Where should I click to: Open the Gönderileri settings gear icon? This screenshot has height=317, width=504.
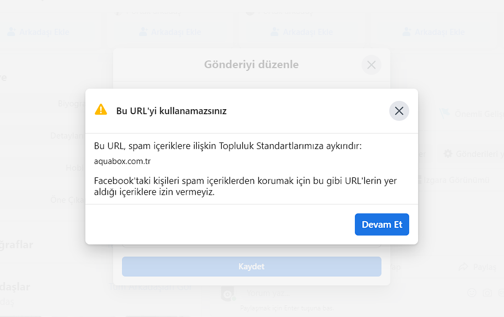tap(448, 154)
